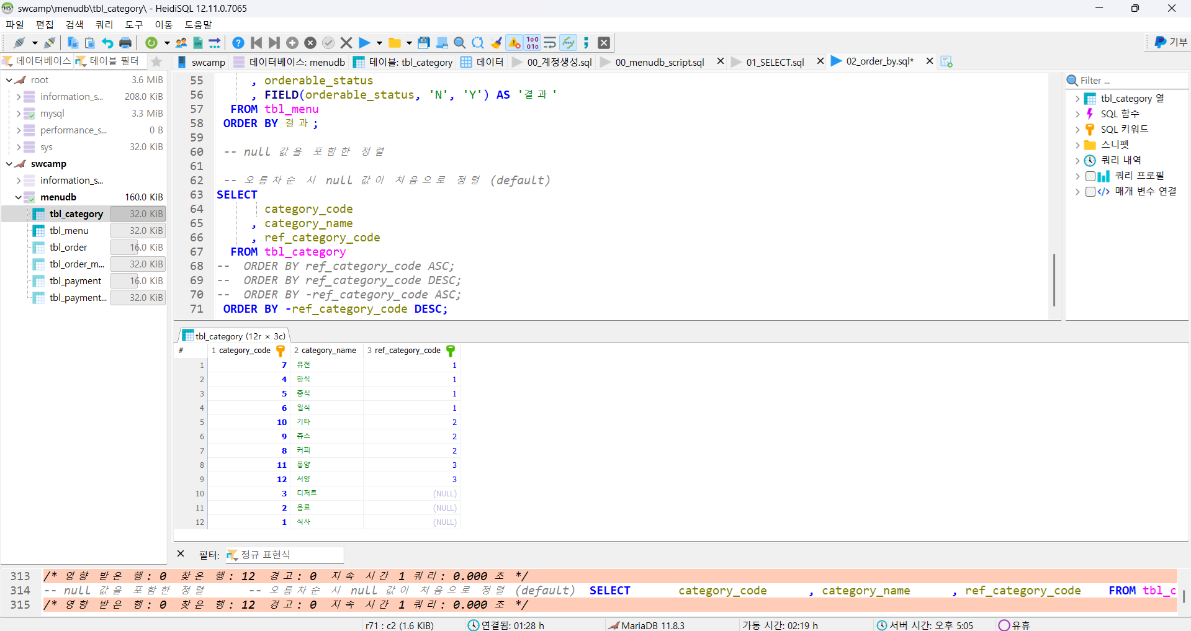The image size is (1191, 631).
Task: Click the Help question mark icon
Action: pyautogui.click(x=238, y=43)
